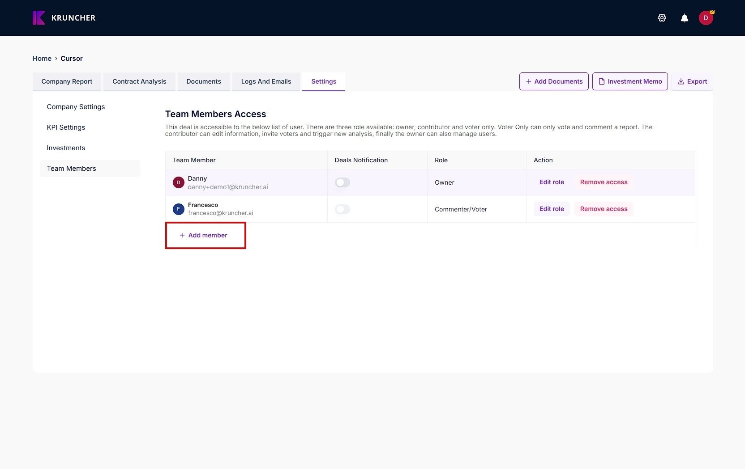Select Team Members in sidebar

click(90, 169)
